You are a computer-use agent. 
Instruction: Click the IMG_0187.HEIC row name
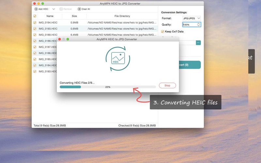48,47
